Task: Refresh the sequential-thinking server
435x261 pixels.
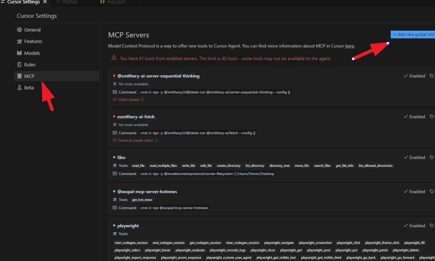Action: pyautogui.click(x=432, y=76)
